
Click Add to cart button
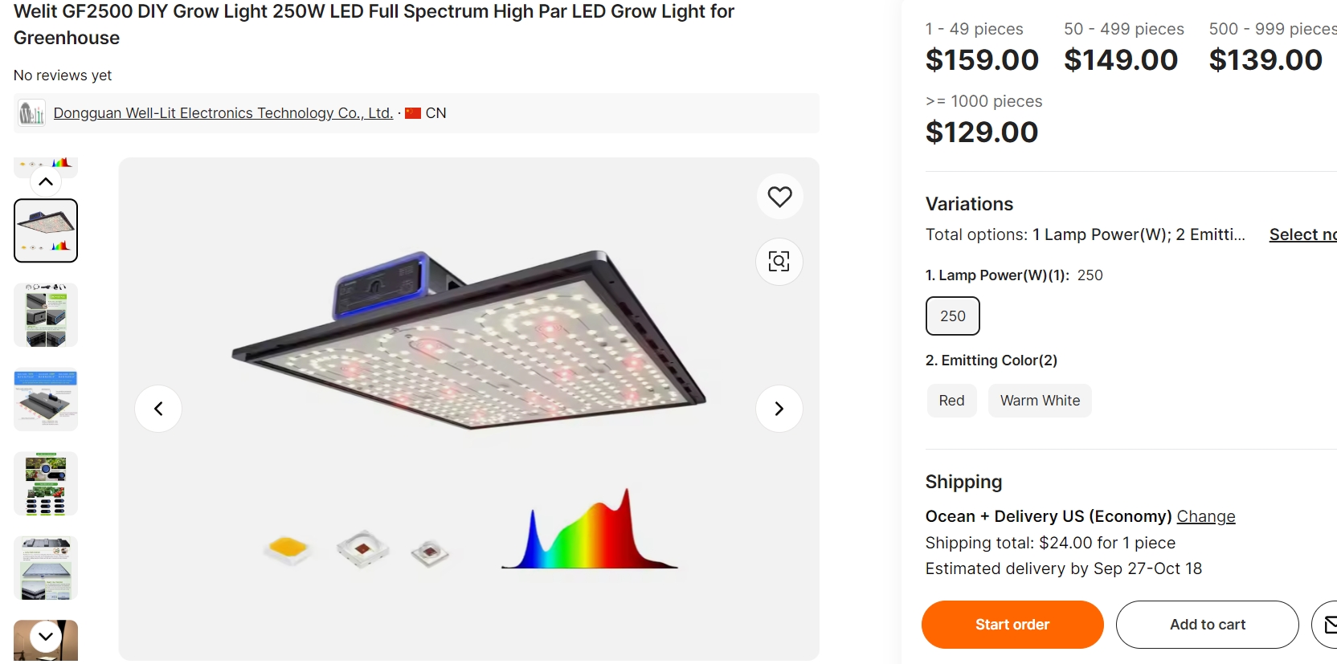coord(1207,624)
